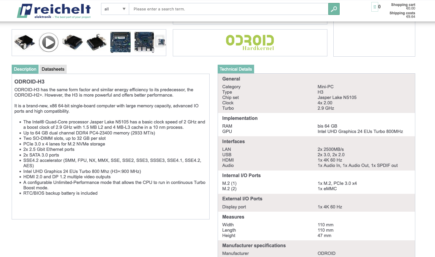
Task: Click the "Up to 64 GB dual channel DDR4" bullet
Action: 89,133
